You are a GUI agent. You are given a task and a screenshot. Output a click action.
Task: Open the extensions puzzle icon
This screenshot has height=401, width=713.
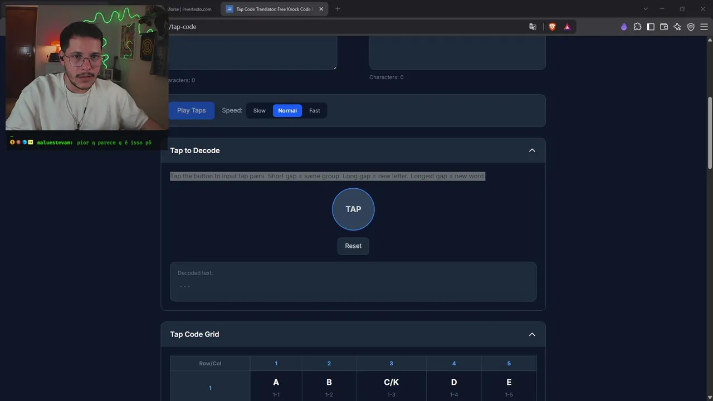click(x=637, y=27)
